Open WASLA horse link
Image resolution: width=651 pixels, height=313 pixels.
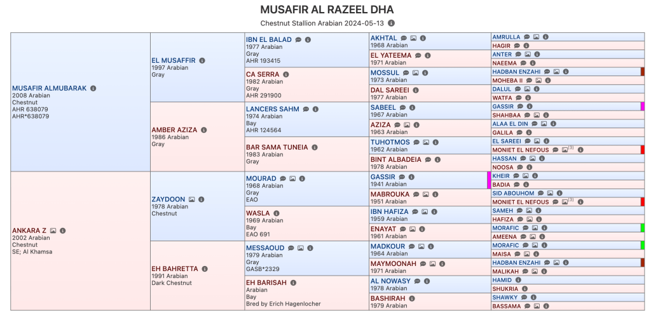(x=257, y=213)
